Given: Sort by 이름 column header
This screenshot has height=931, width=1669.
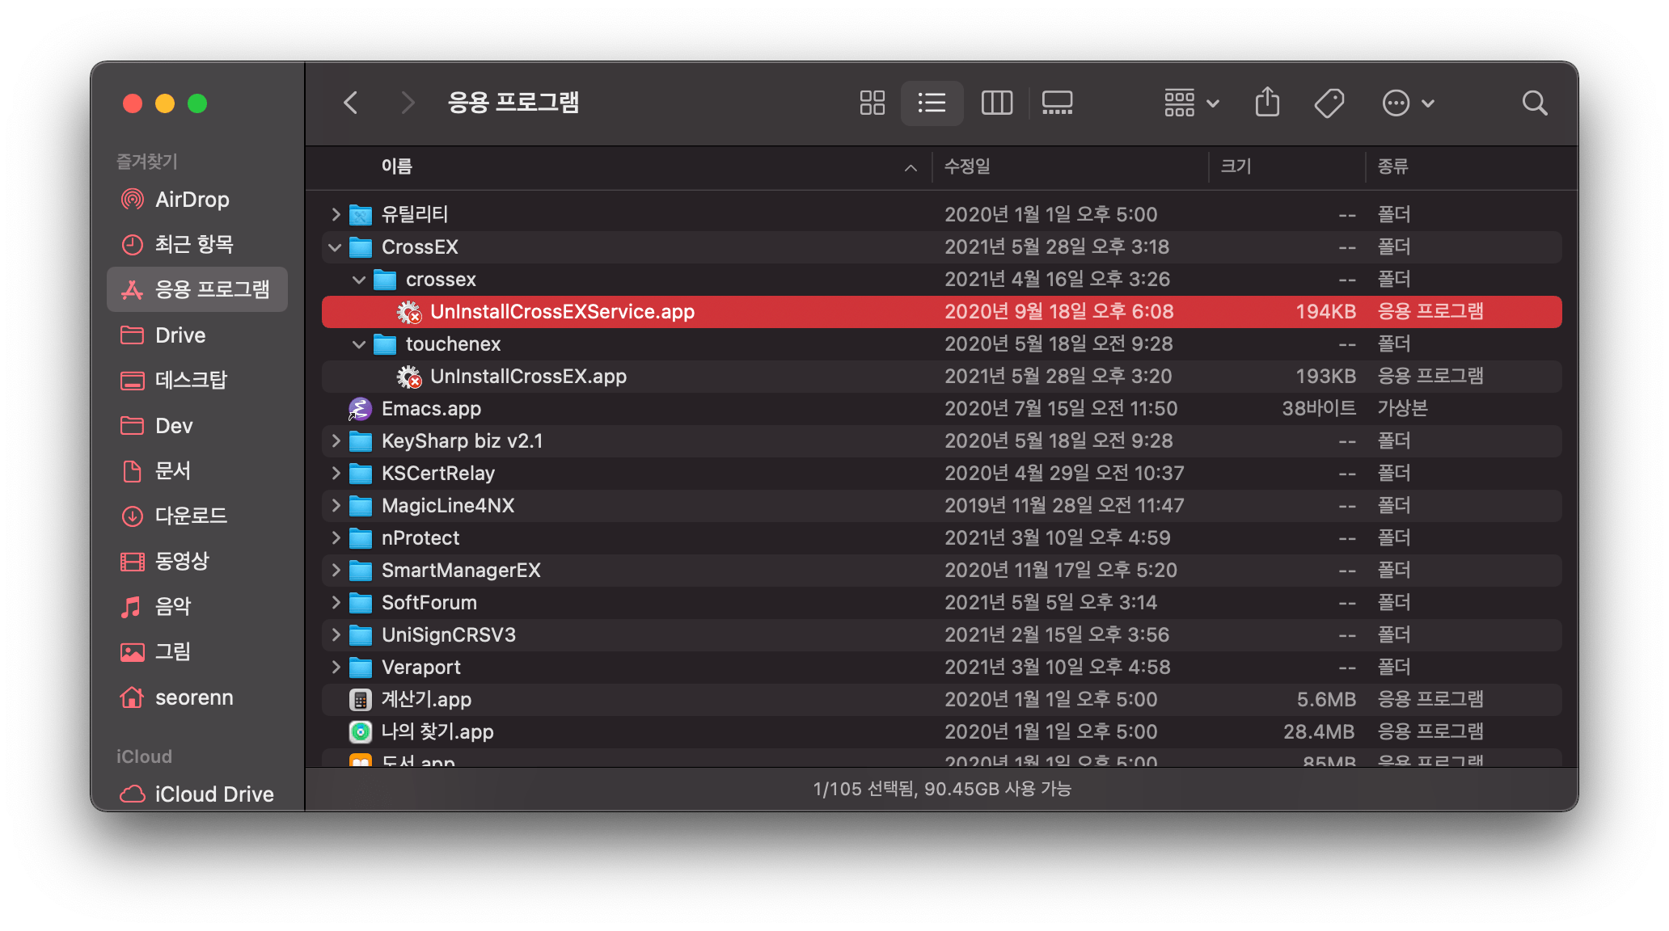Looking at the screenshot, I should pos(396,166).
